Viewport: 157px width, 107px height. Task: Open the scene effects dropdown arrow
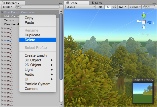coord(125,7)
